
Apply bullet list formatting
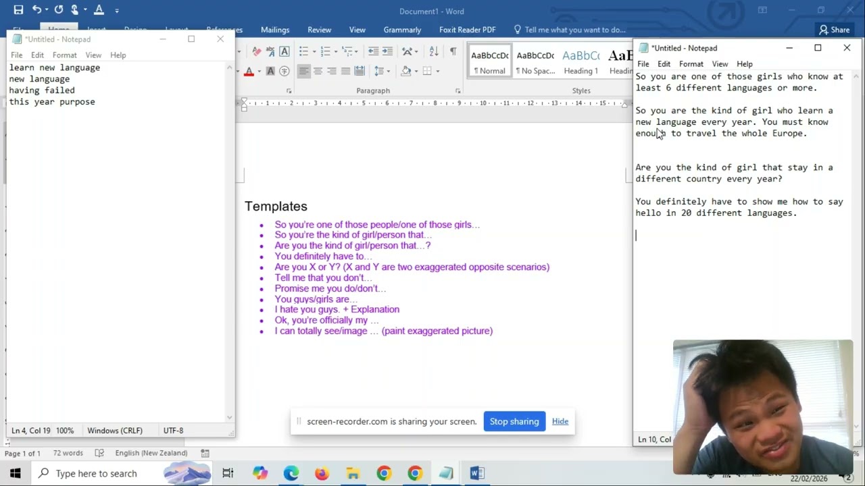pyautogui.click(x=303, y=51)
